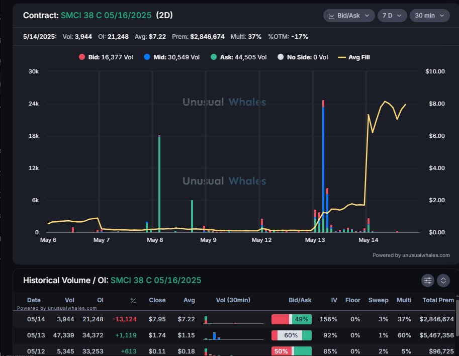Click the 05/14 date cell
459x356 pixels.
coord(36,319)
